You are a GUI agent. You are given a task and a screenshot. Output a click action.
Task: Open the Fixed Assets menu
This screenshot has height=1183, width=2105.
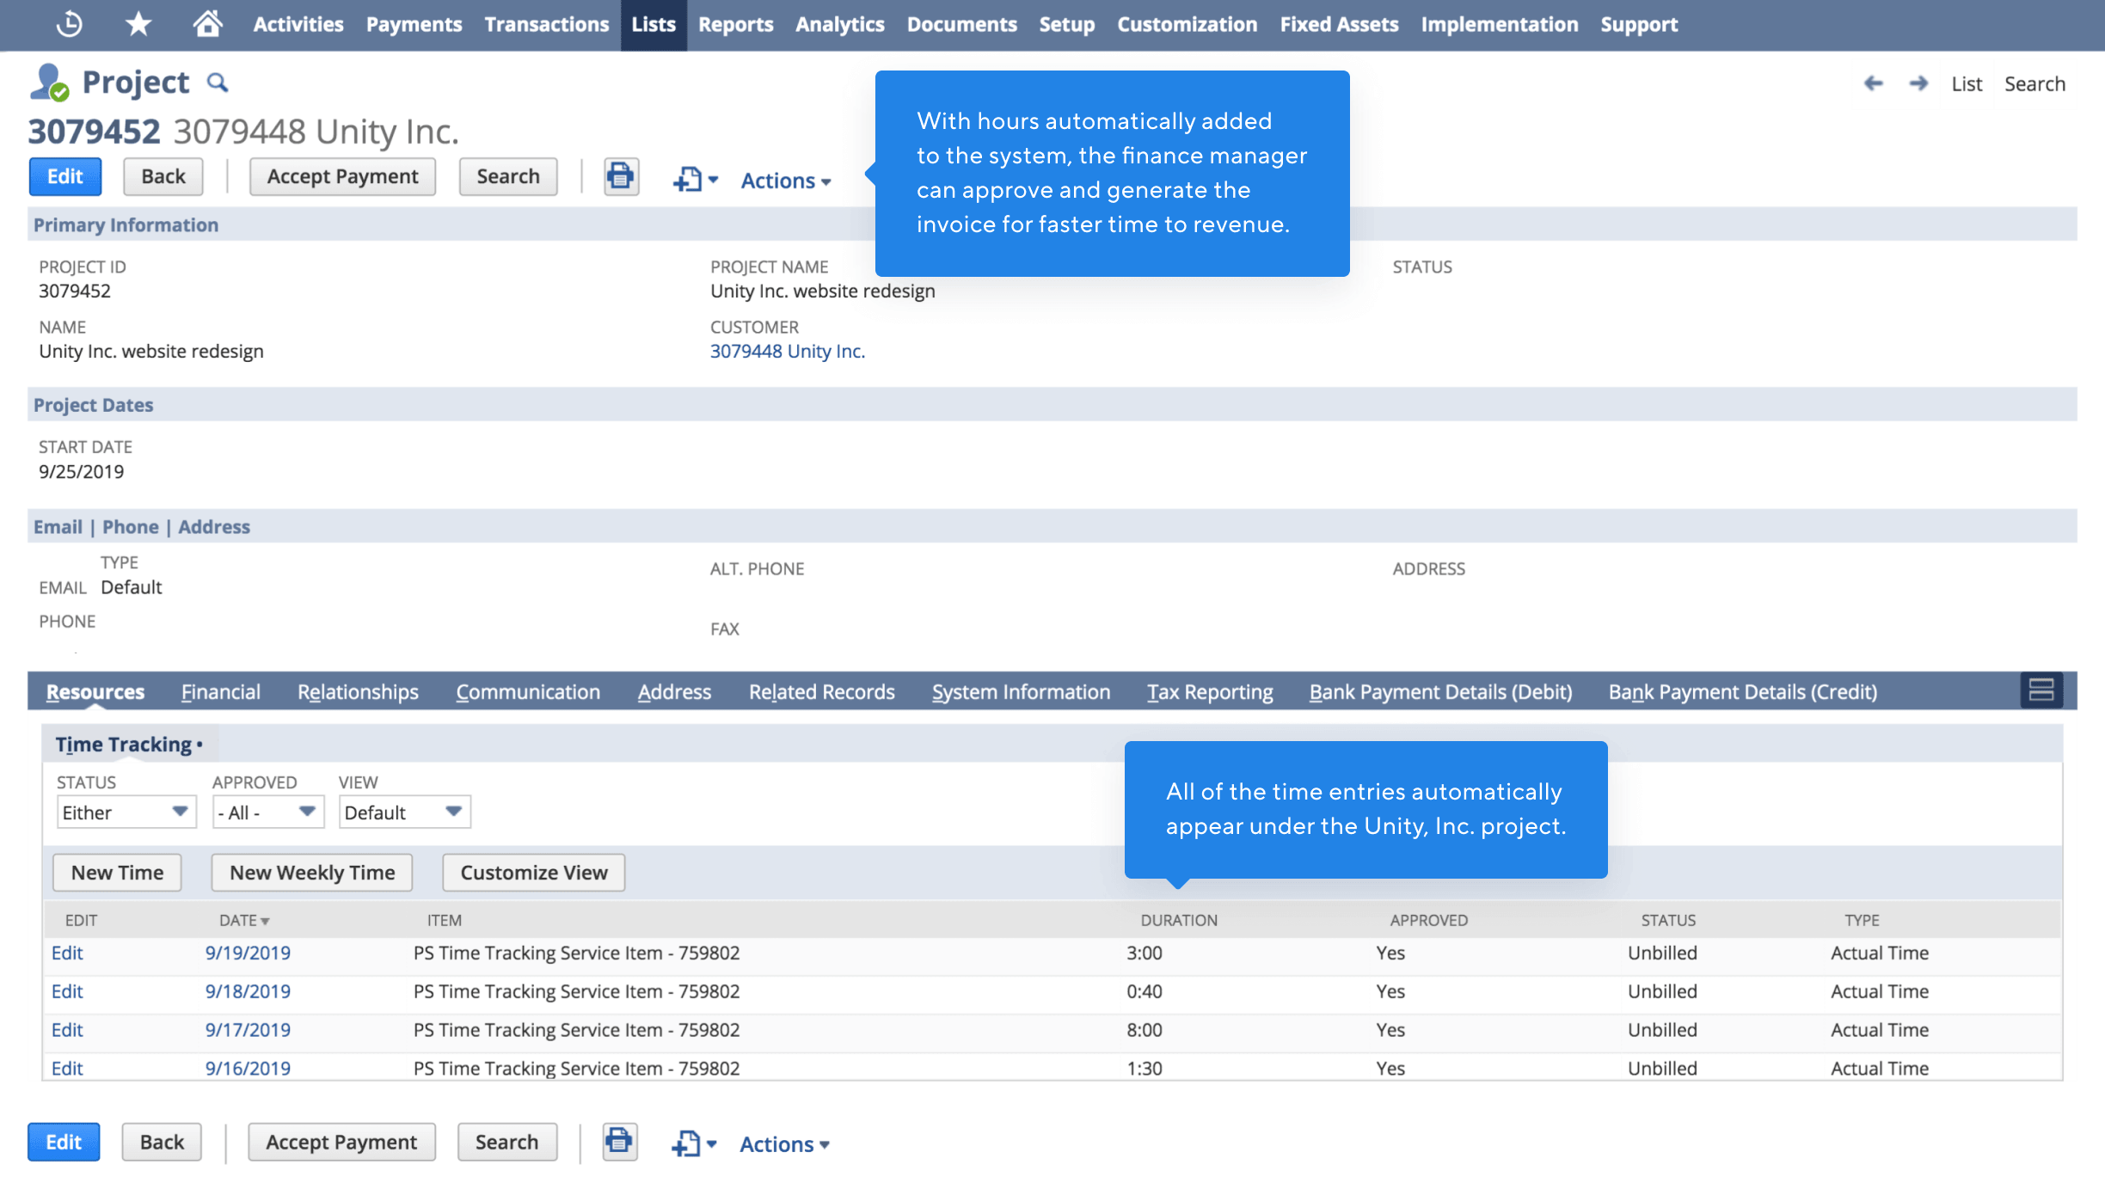click(1339, 24)
